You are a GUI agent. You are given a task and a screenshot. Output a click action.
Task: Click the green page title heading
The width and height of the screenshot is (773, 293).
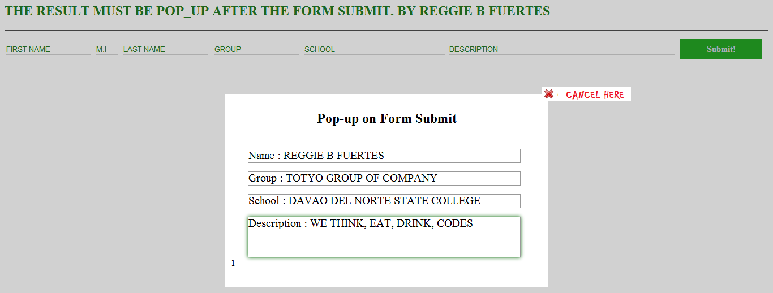pyautogui.click(x=277, y=11)
